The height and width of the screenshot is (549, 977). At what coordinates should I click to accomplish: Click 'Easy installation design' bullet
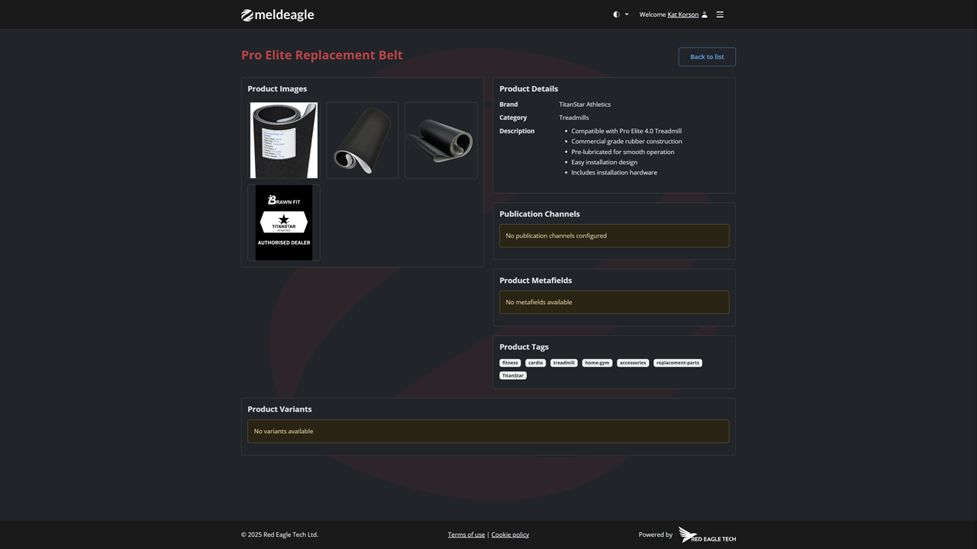click(x=604, y=162)
